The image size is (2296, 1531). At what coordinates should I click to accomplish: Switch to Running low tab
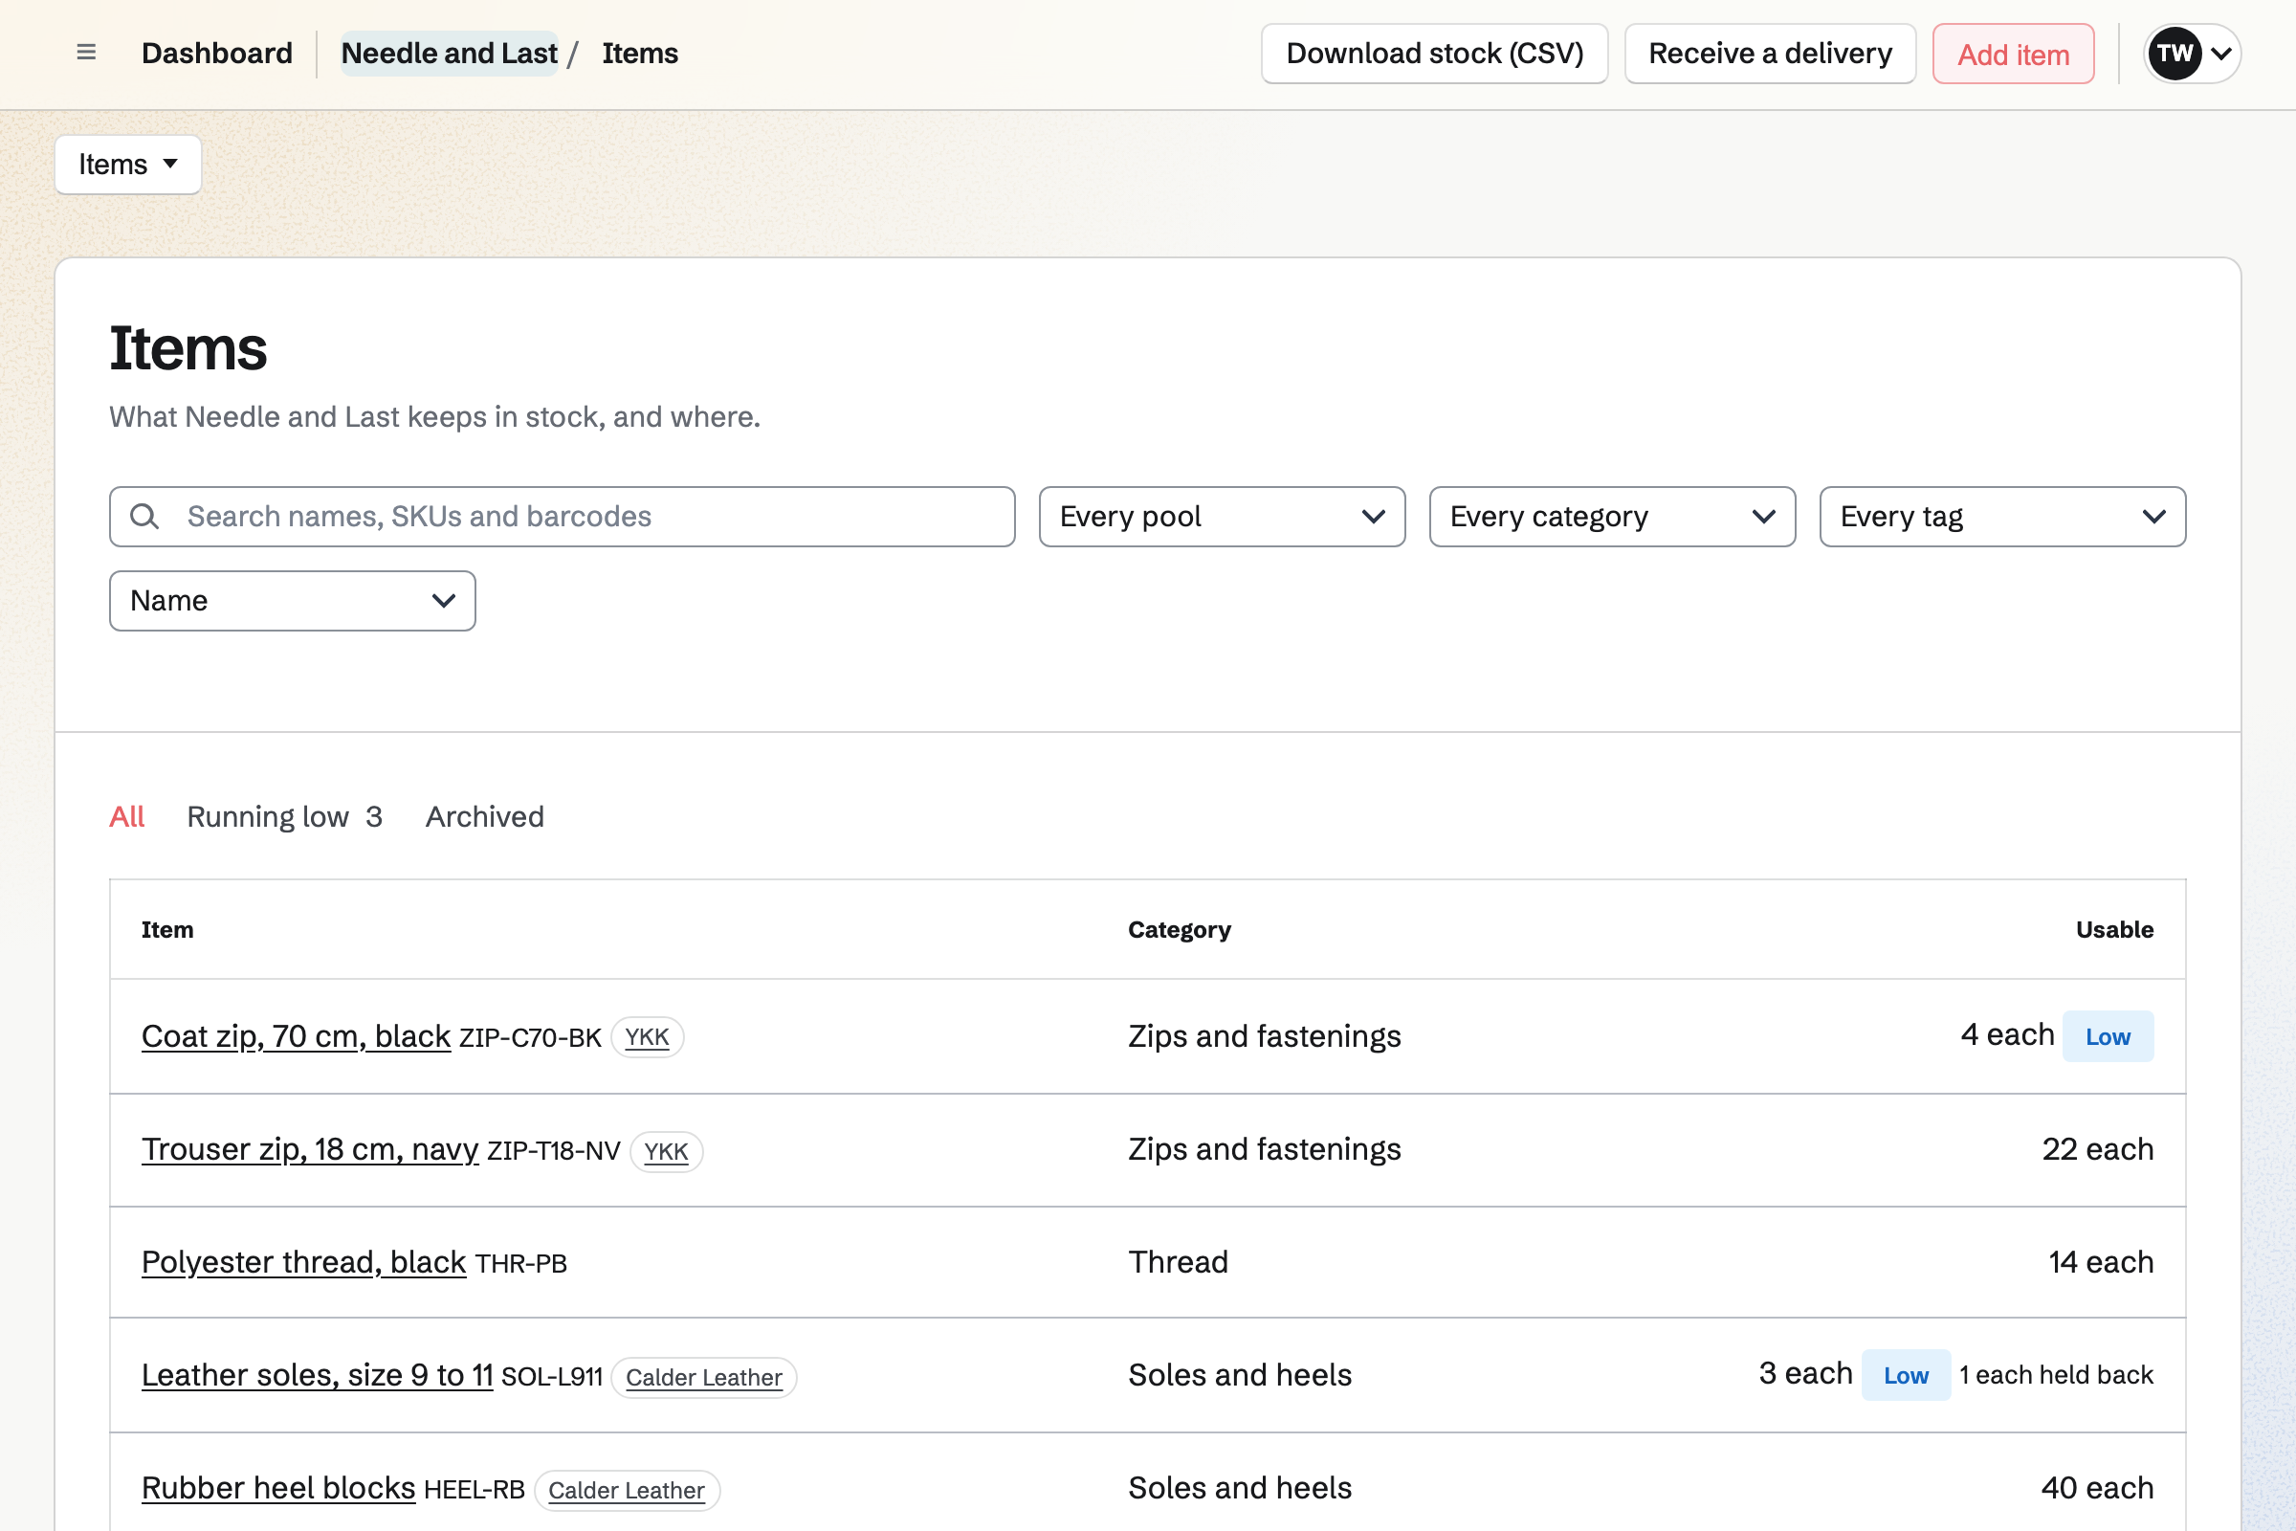284,816
